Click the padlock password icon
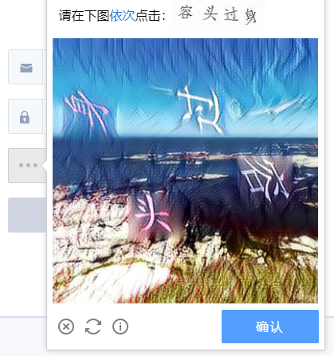The image size is (334, 356). 25,117
